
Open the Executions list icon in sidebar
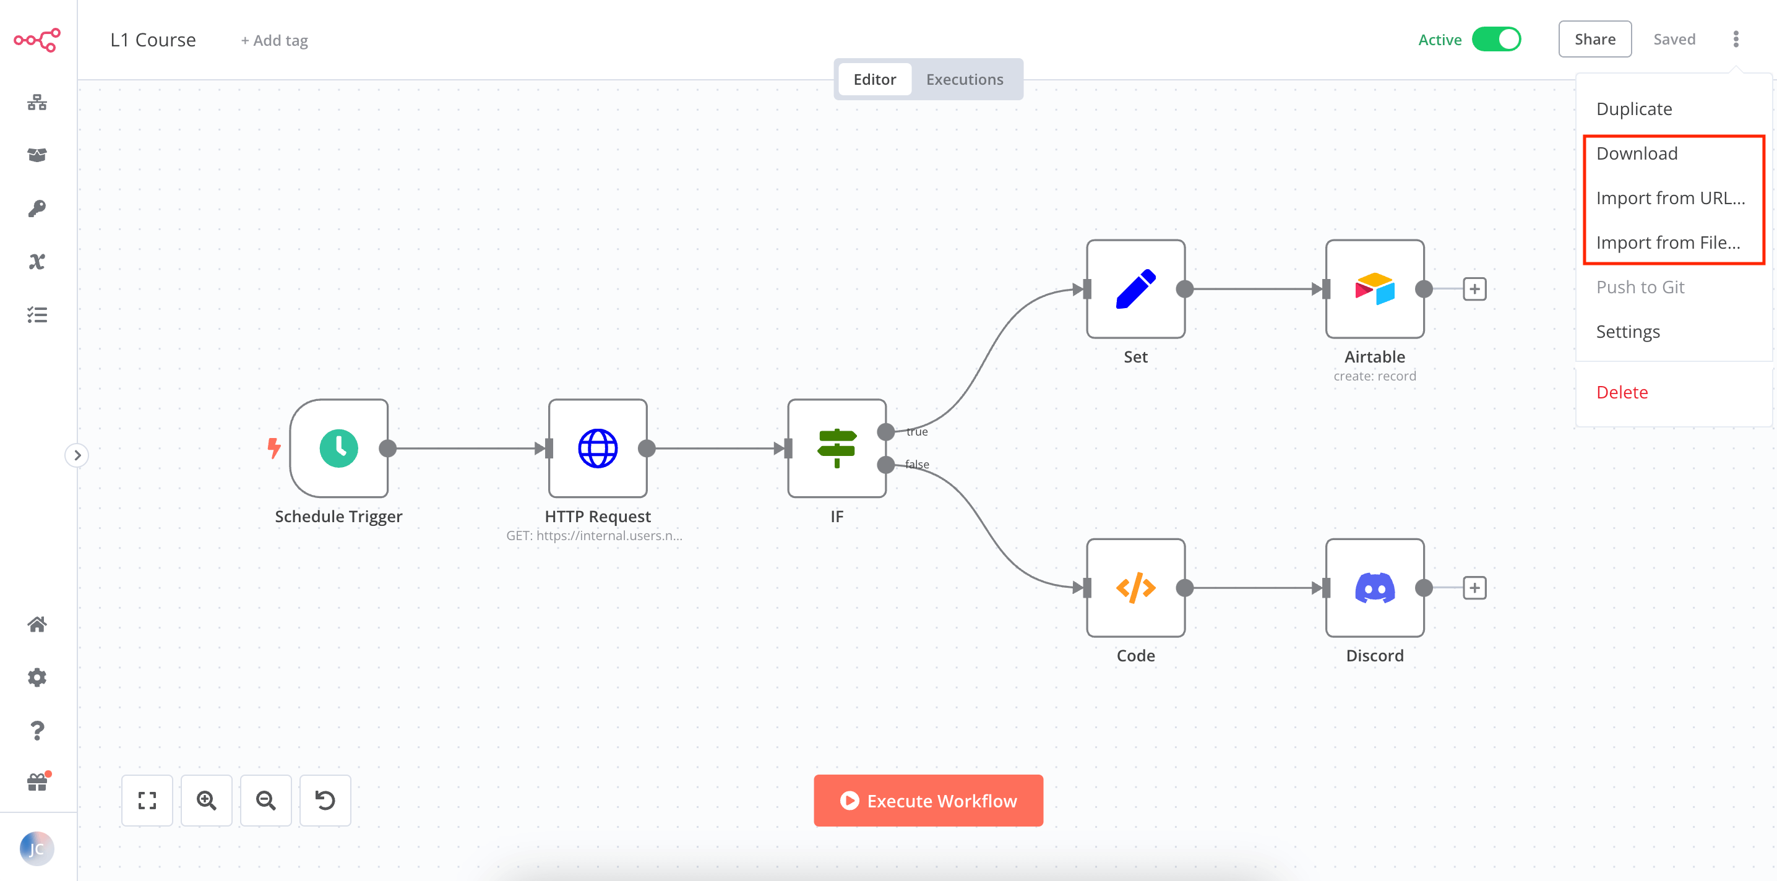point(37,316)
